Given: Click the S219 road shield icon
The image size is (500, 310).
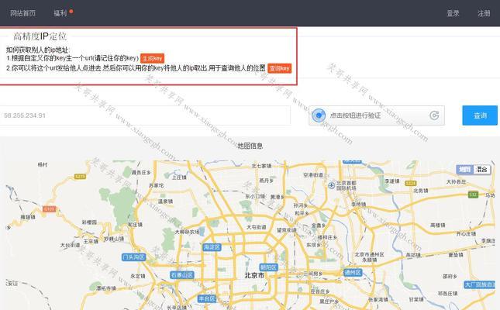Looking at the screenshot, I should pyautogui.click(x=80, y=177).
